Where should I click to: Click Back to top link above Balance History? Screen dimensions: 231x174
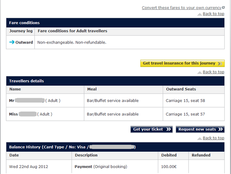(x=214, y=138)
